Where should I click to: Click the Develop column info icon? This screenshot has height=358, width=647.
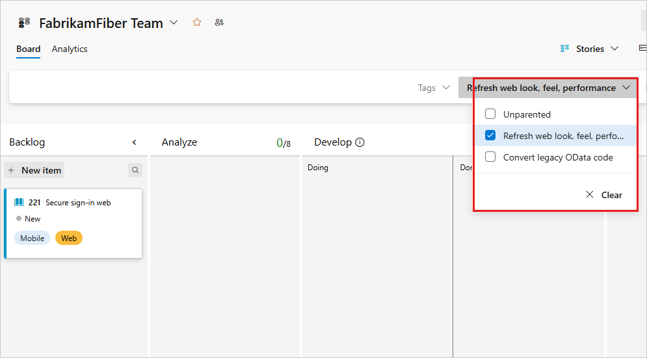tap(360, 142)
